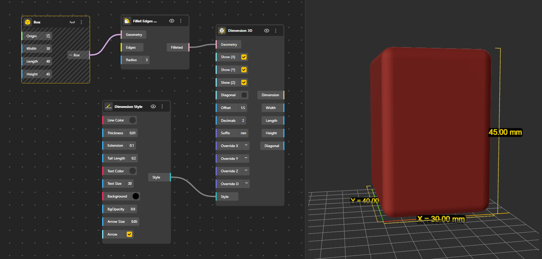542x259 pixels.
Task: Expand the Dimension Style three-dot menu
Action: [162, 107]
